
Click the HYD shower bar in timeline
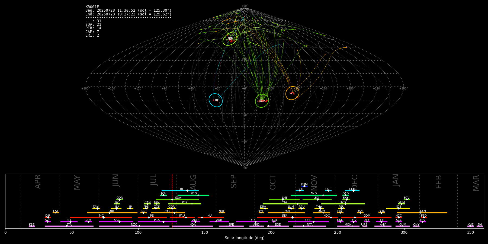343,204
